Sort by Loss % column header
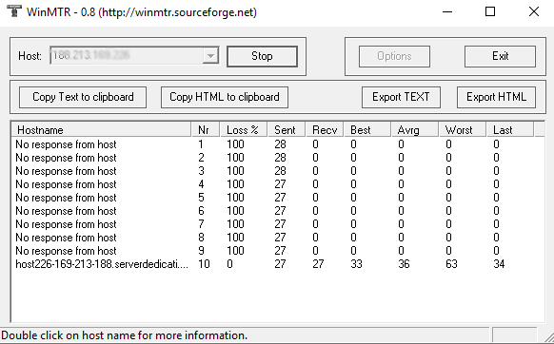The width and height of the screenshot is (554, 344). tap(244, 130)
